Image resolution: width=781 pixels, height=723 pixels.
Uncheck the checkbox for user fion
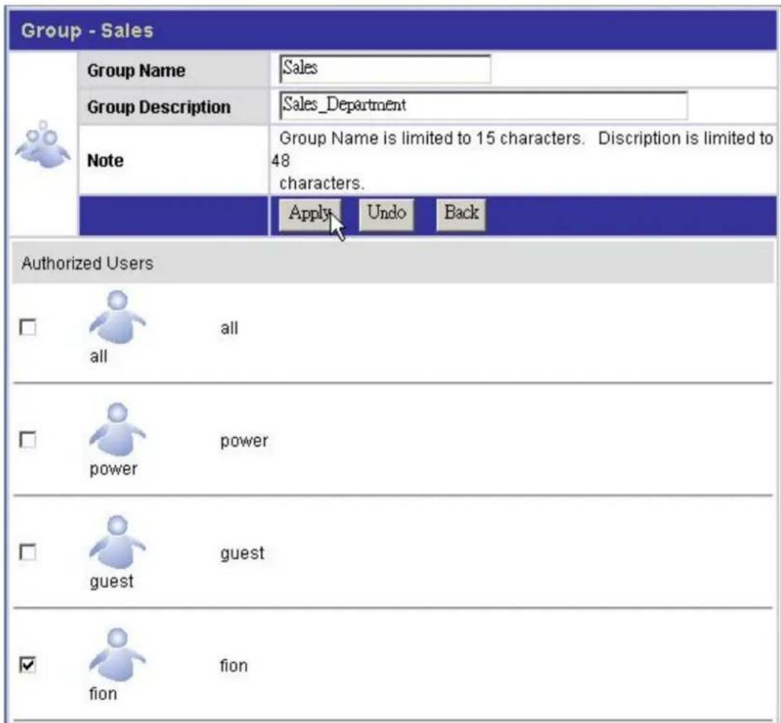(x=27, y=665)
